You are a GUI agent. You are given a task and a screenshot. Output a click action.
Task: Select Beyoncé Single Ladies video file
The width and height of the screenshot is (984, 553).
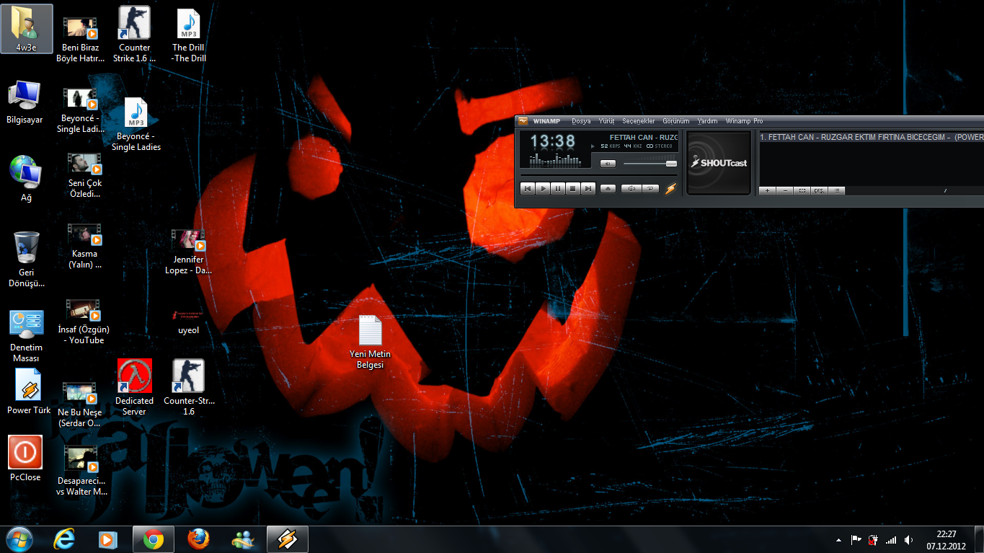[x=81, y=111]
